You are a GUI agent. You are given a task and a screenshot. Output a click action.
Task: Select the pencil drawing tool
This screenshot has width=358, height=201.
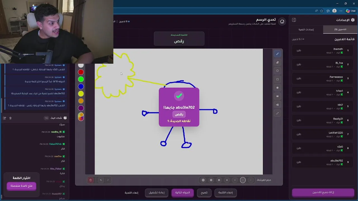click(277, 54)
